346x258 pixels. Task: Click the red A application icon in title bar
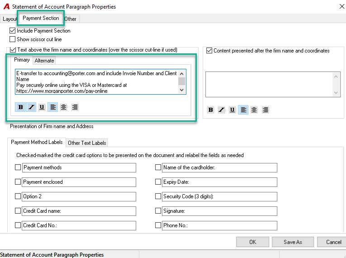coord(6,6)
